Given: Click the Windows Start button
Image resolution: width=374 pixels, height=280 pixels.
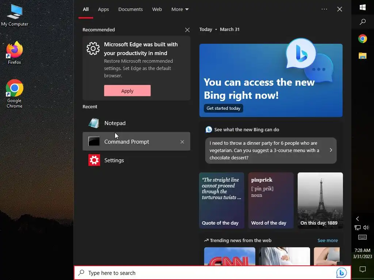Looking at the screenshot, I should click(363, 7).
